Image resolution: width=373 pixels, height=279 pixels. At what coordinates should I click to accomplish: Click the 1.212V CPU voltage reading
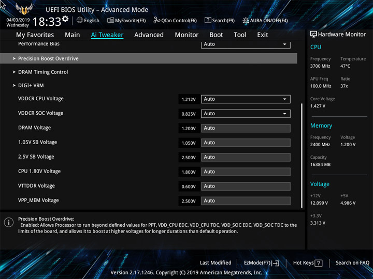click(189, 99)
